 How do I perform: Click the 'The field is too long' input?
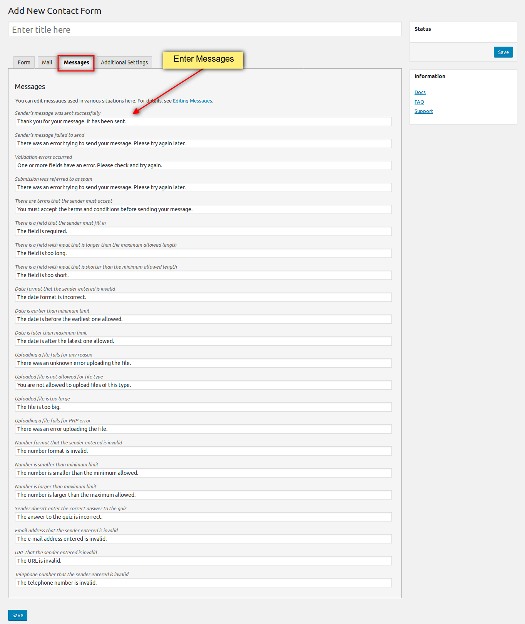pos(203,253)
